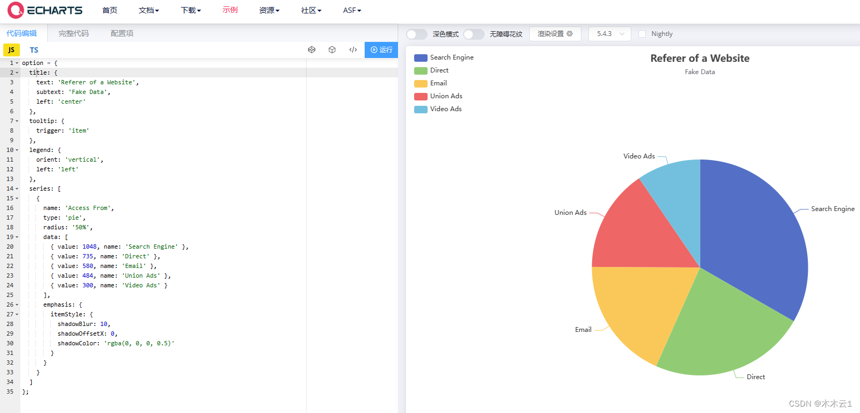Click radius '50%' value on line 18
The height and width of the screenshot is (413, 860).
(x=81, y=227)
